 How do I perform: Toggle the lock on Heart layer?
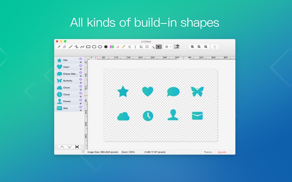point(81,69)
